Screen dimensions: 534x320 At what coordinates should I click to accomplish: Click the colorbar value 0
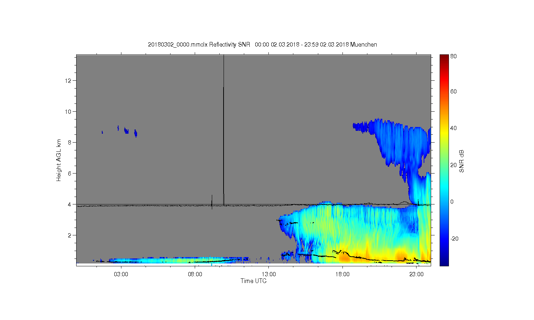(x=452, y=202)
